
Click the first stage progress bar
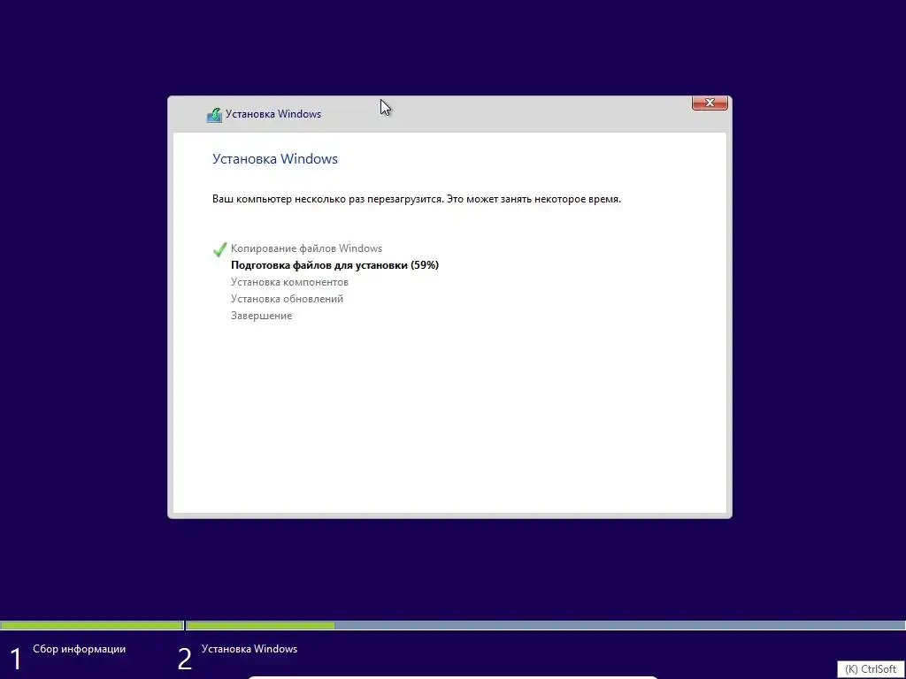[91, 625]
